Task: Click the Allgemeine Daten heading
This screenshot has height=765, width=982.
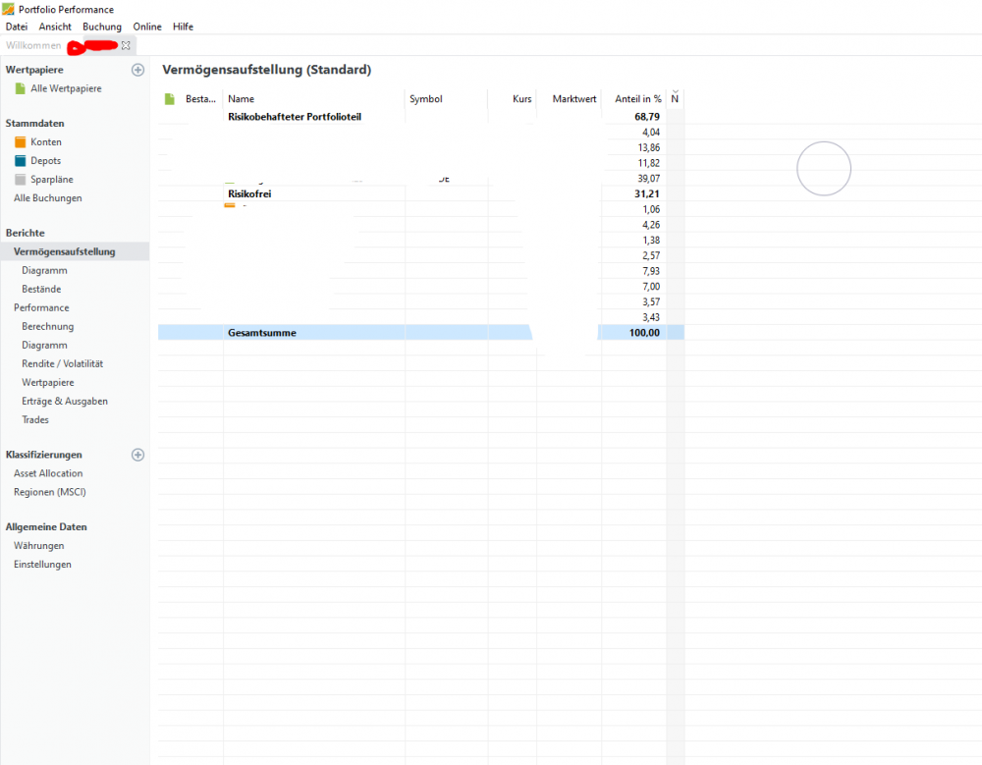Action: click(x=46, y=527)
